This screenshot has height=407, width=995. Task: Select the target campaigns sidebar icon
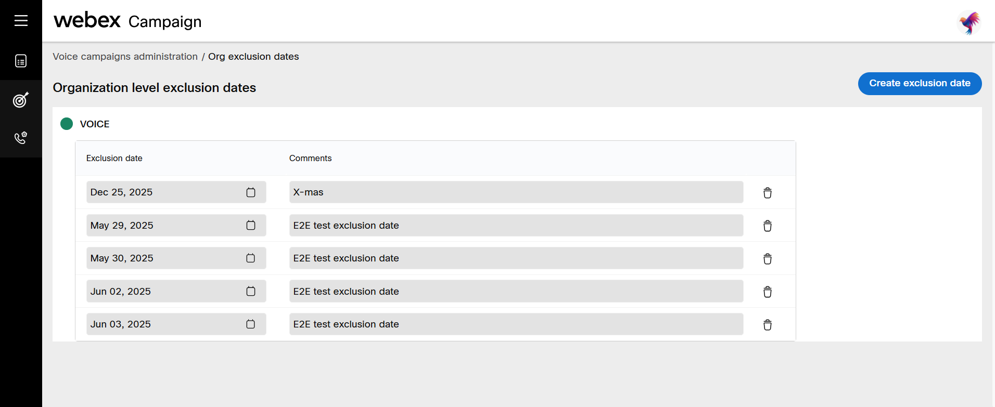click(x=21, y=99)
